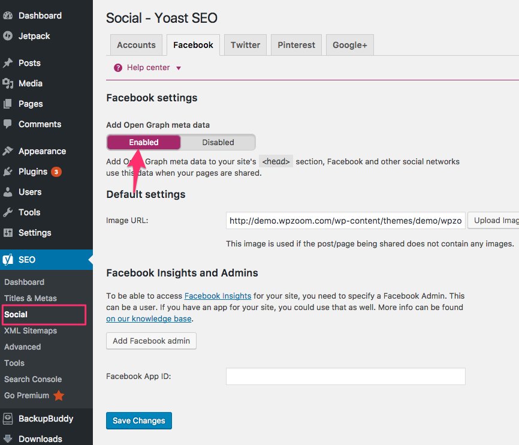Click Go Premium menu text
519x445 pixels.
[26, 395]
